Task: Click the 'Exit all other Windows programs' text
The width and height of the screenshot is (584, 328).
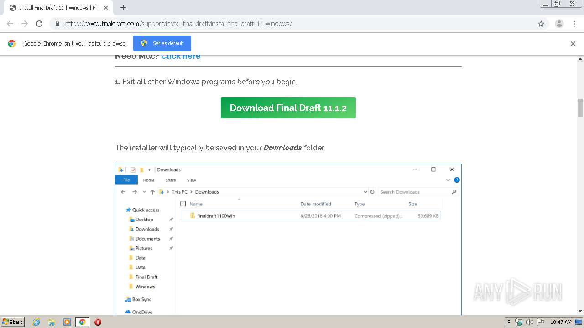Action: [209, 82]
